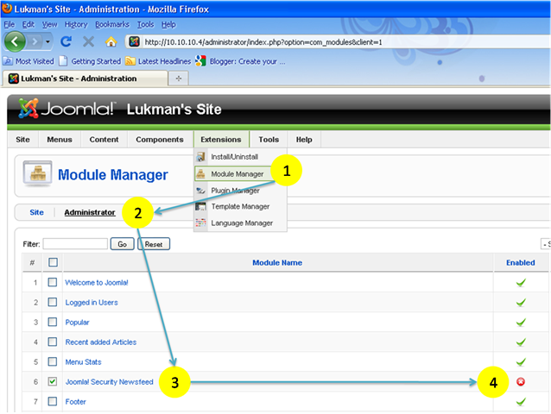Check the Welcome to Joomla! row checkbox
This screenshot has width=551, height=414.
click(x=53, y=282)
